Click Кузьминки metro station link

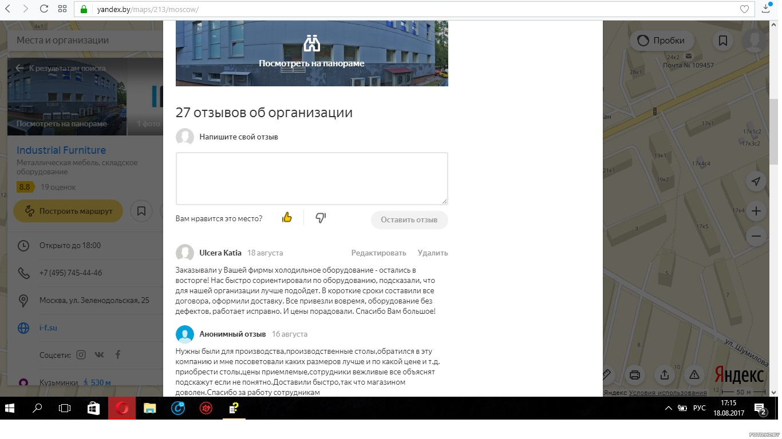click(x=58, y=382)
